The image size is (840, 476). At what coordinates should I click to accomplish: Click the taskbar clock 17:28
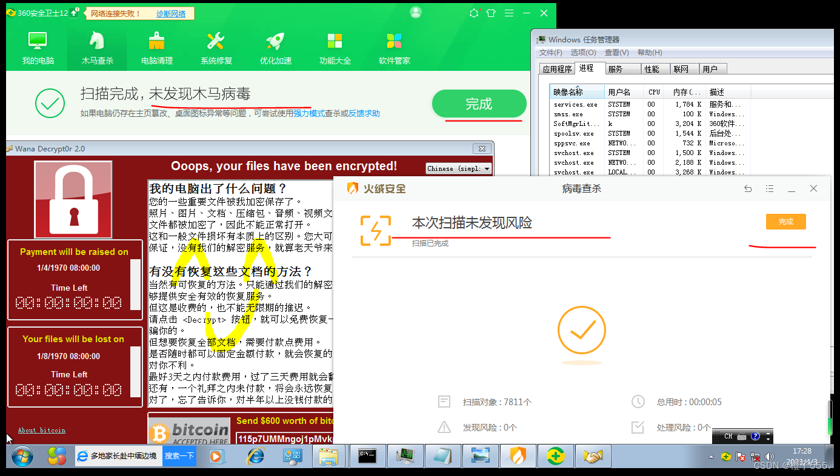[802, 451]
